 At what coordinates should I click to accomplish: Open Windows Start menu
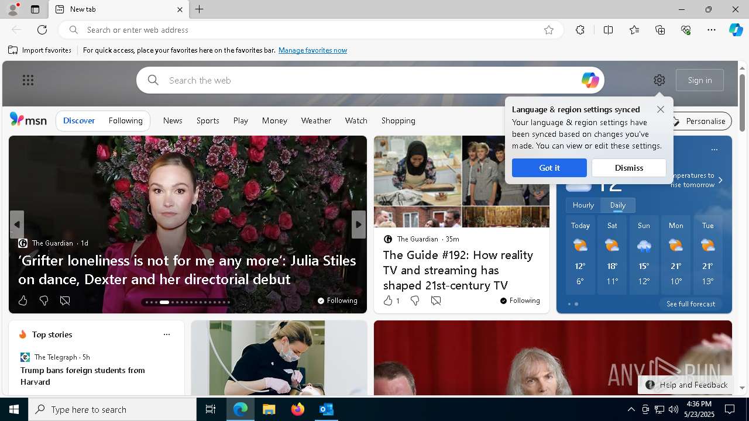coord(14,409)
